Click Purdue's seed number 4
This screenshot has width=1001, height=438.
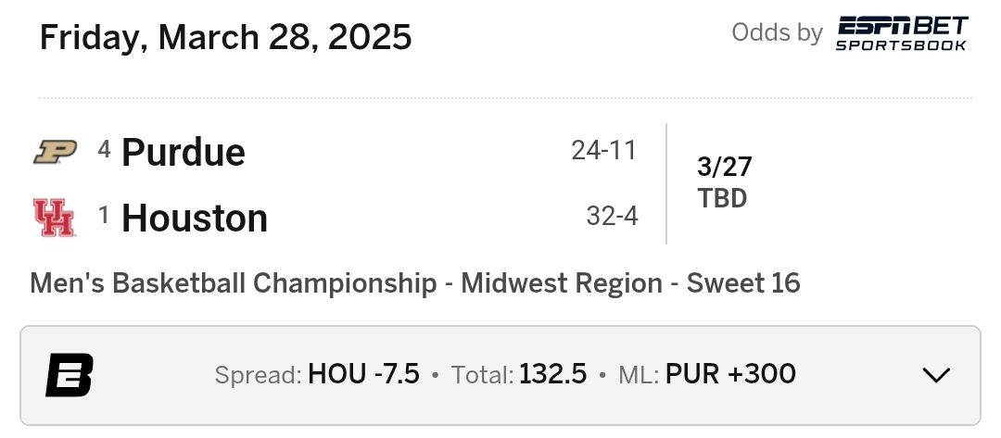coord(105,148)
